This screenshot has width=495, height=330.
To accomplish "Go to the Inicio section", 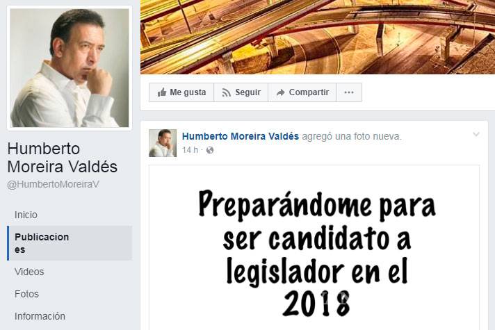I will pyautogui.click(x=26, y=215).
